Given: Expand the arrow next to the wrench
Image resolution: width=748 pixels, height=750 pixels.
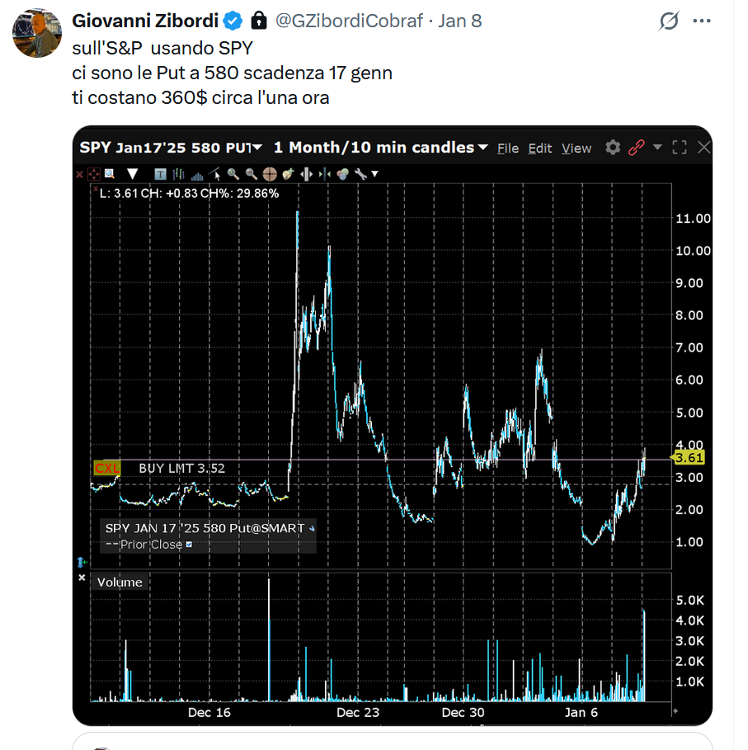Looking at the screenshot, I should click(x=374, y=174).
